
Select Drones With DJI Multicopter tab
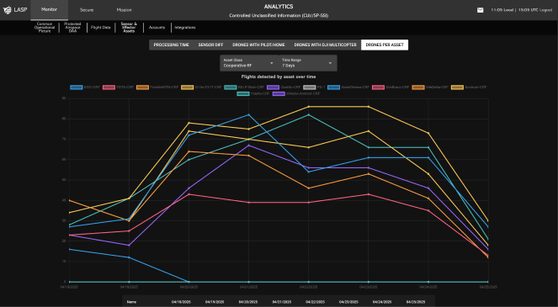(325, 45)
